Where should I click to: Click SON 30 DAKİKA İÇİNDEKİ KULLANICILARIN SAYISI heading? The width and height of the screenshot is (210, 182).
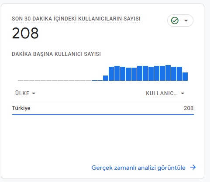[76, 19]
